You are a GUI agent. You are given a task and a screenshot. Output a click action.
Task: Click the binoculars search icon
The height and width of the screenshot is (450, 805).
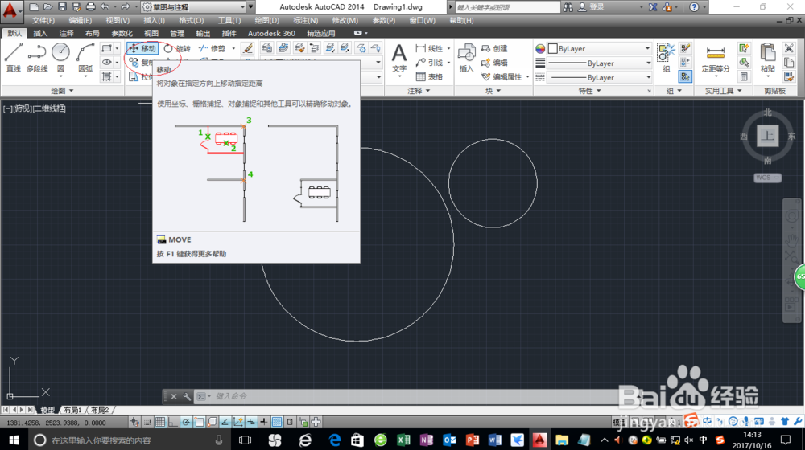click(x=568, y=7)
